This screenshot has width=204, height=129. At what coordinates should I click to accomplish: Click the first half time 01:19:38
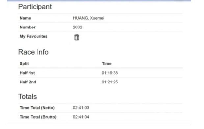pos(110,73)
